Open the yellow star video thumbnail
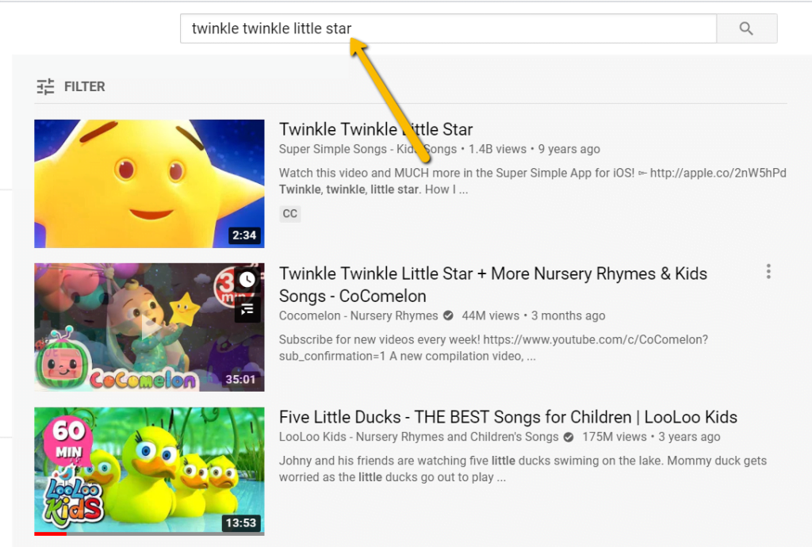Screen dimensions: 812x547 (x=149, y=184)
